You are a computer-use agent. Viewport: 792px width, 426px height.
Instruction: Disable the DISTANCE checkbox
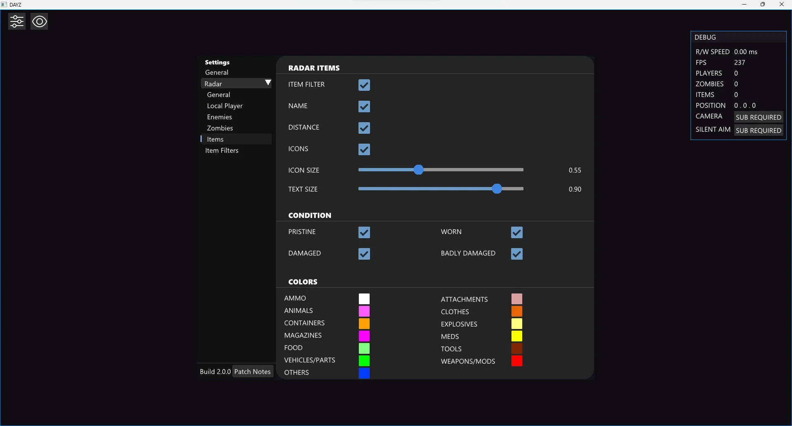pyautogui.click(x=364, y=128)
